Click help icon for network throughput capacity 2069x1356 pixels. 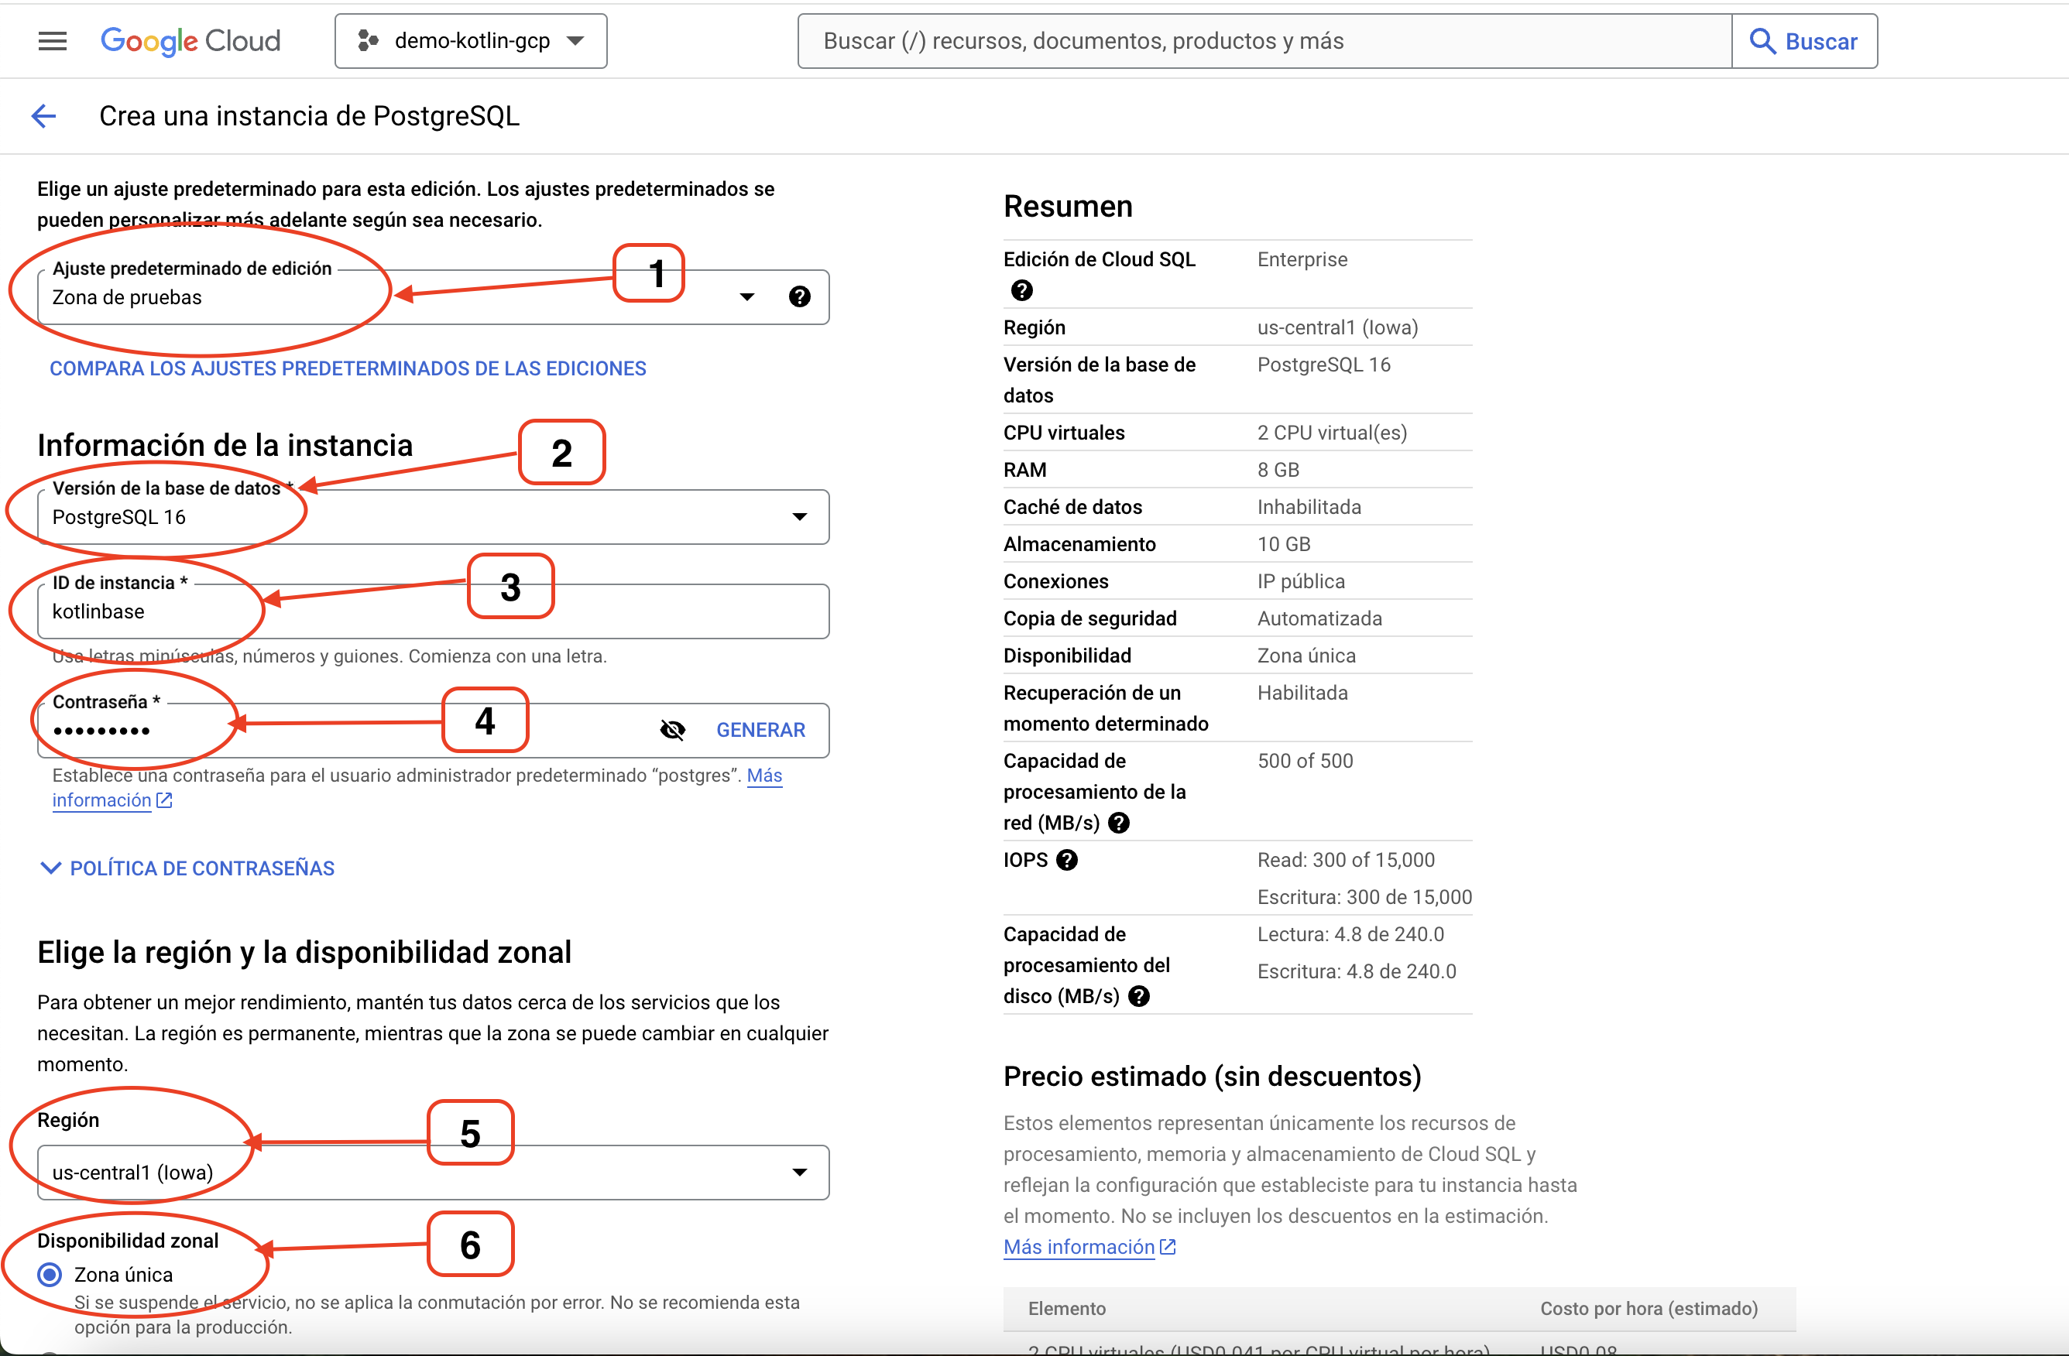tap(1119, 823)
